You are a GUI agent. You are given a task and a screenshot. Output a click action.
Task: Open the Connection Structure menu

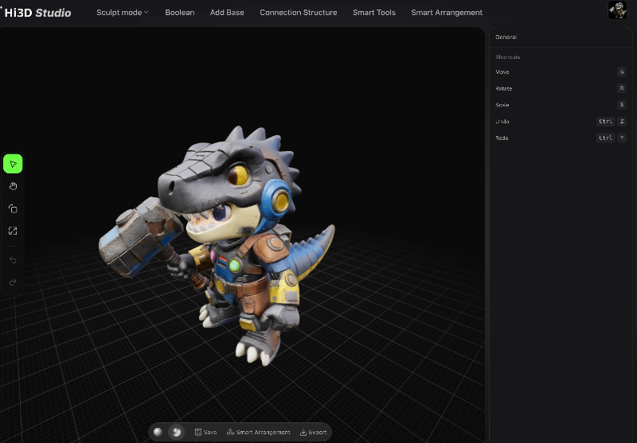(x=299, y=13)
